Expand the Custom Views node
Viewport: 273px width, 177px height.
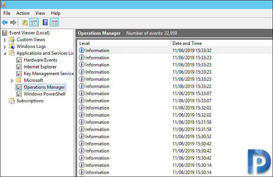pyautogui.click(x=5, y=40)
